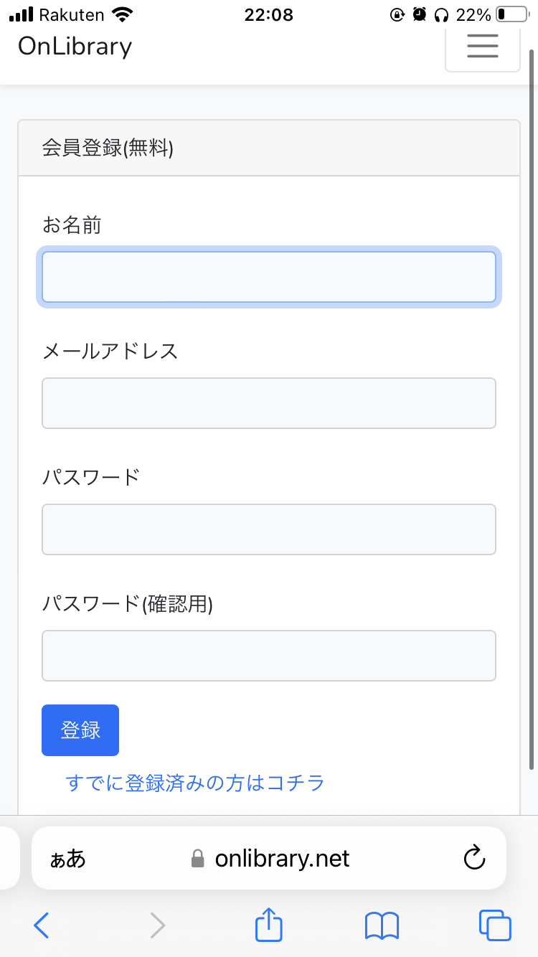Select the メールアドレス email field
The image size is (538, 957).
pyautogui.click(x=269, y=403)
